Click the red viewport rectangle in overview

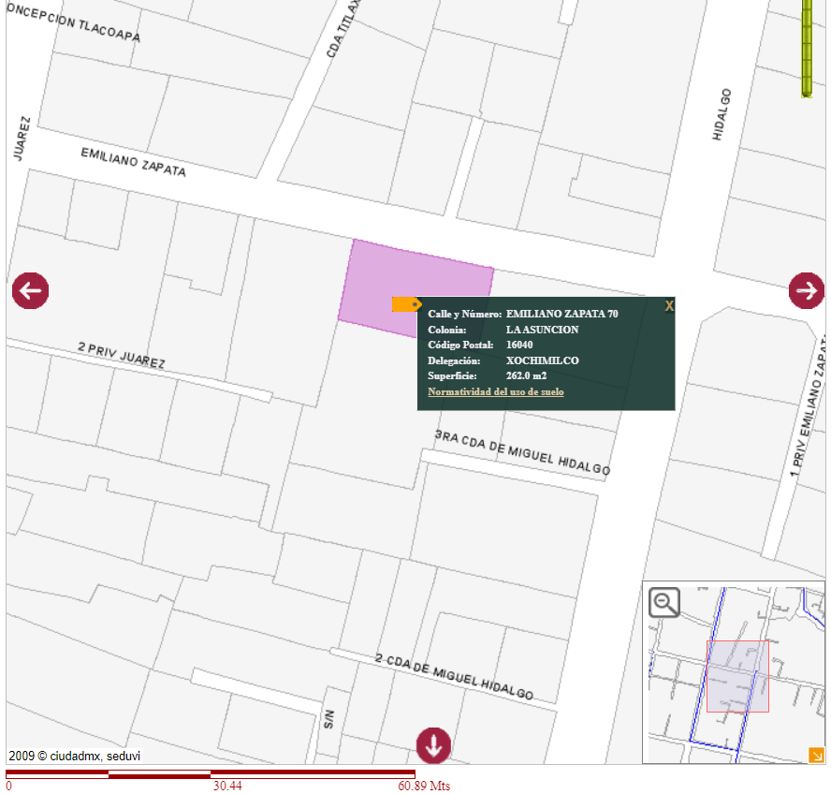[x=737, y=676]
